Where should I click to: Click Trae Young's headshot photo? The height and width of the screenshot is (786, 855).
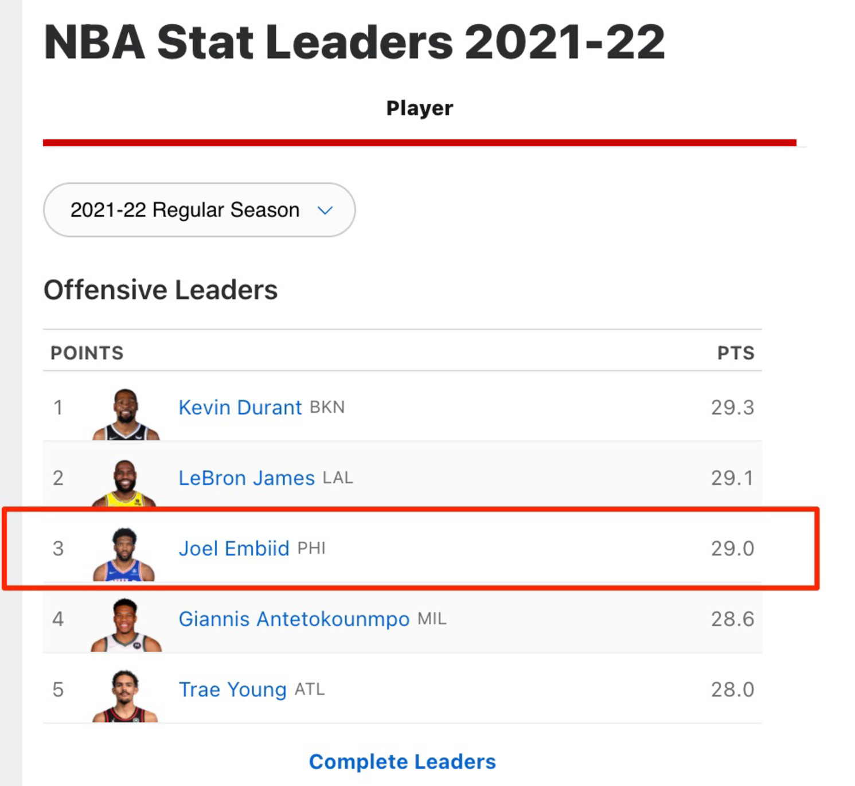coord(125,695)
